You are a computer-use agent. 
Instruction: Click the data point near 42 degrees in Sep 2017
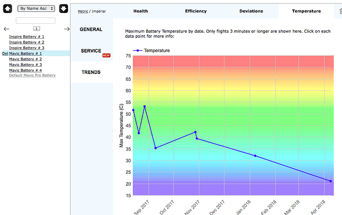tap(139, 133)
